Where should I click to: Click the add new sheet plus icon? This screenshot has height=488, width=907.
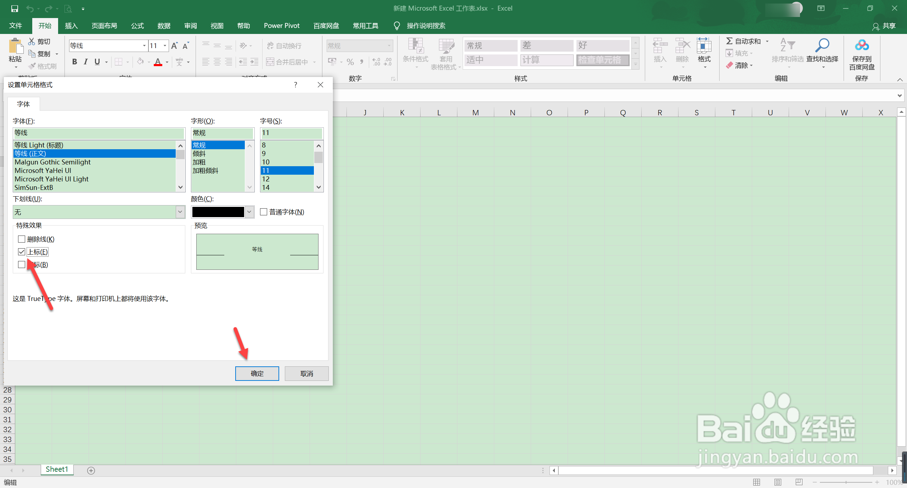pyautogui.click(x=91, y=470)
